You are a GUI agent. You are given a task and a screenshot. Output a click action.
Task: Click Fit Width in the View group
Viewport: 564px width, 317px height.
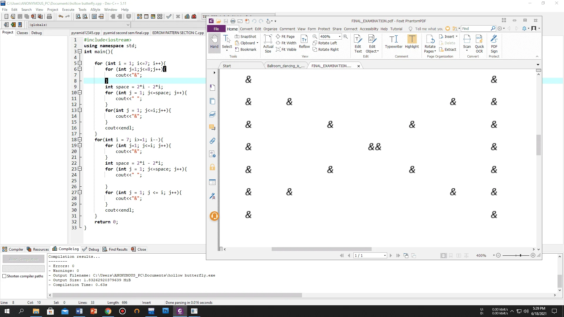tap(286, 43)
